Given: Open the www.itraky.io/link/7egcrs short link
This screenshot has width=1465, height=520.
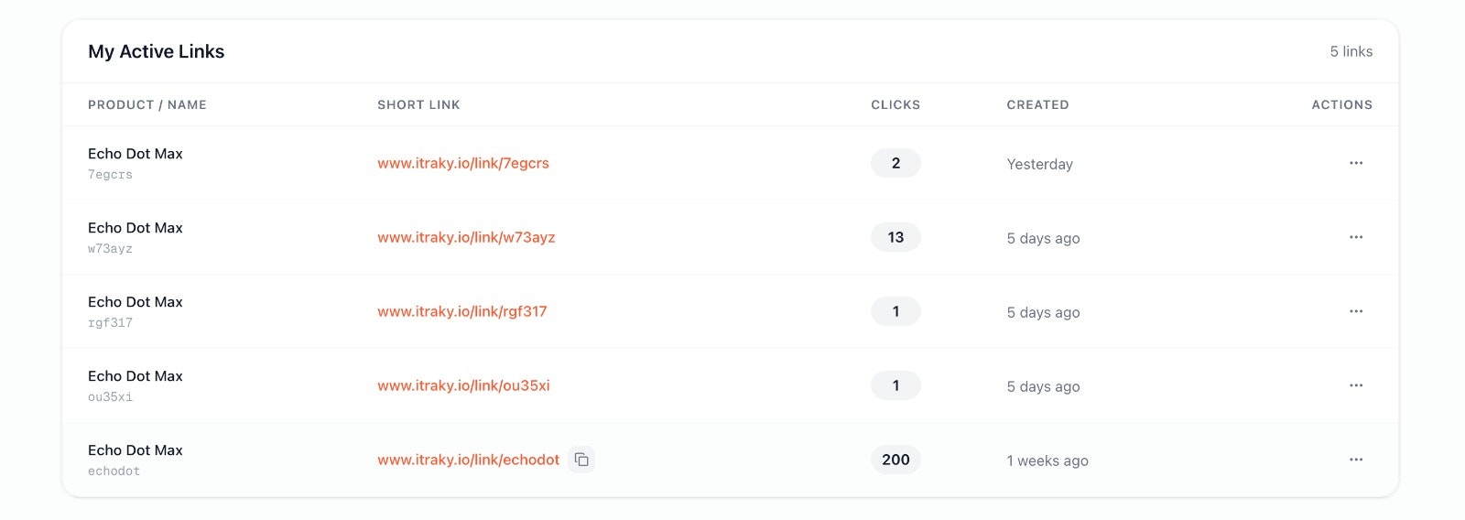Looking at the screenshot, I should [463, 163].
